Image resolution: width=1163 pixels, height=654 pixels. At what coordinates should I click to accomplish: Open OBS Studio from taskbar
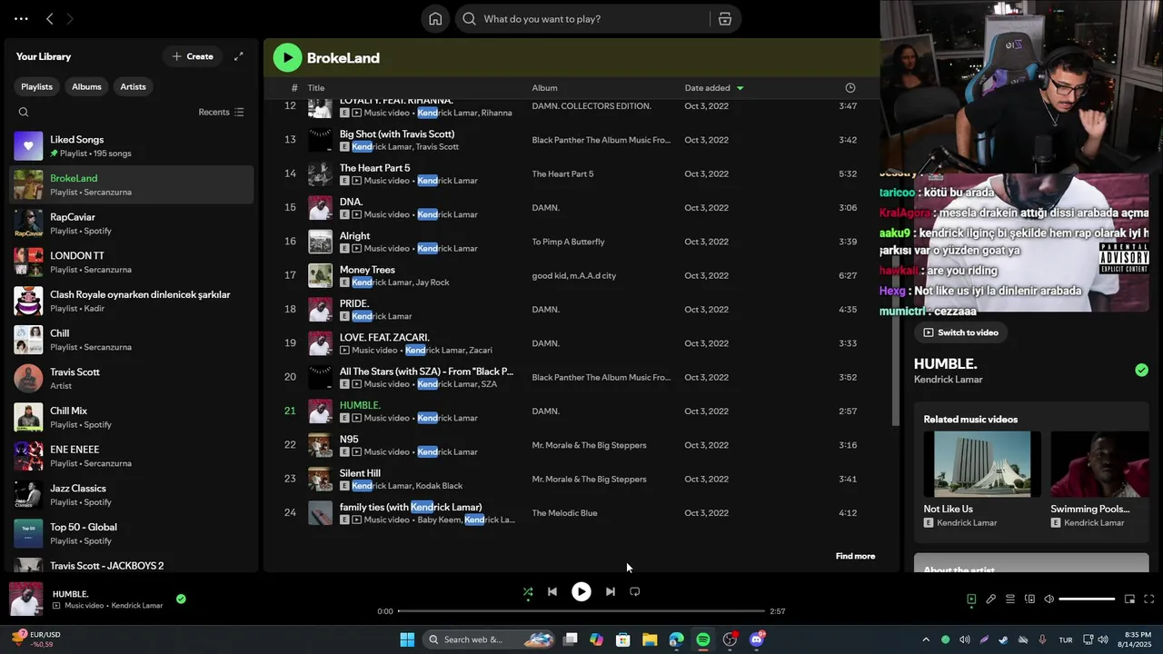[x=730, y=639]
